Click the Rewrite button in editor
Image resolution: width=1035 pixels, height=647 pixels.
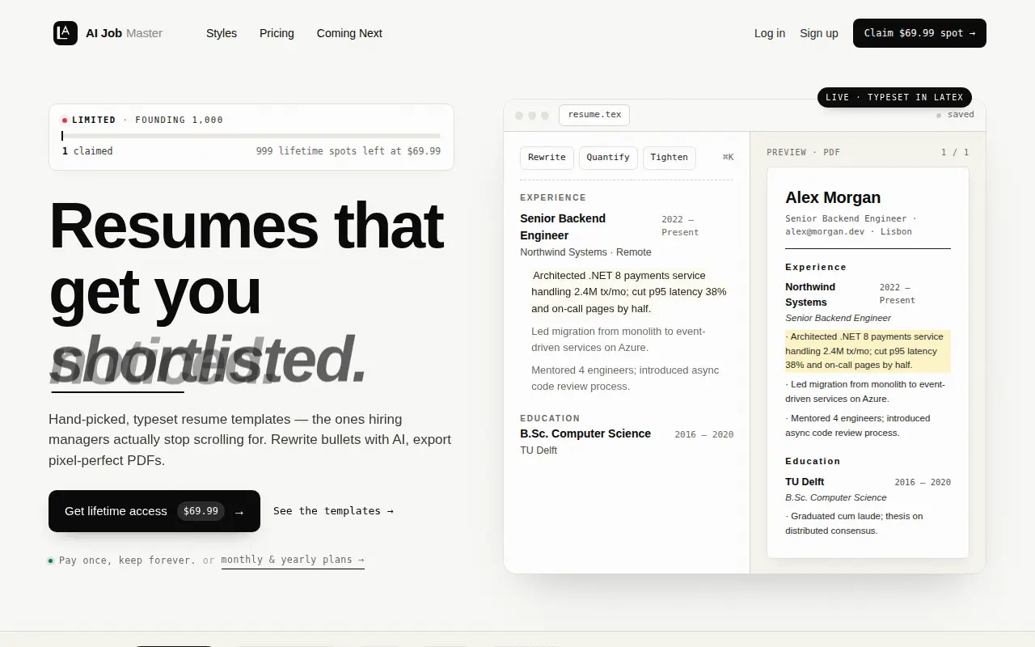(547, 158)
